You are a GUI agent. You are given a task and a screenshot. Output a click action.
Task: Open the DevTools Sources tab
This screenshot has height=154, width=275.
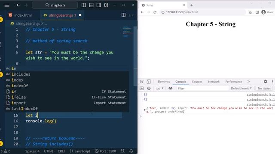tap(197, 82)
